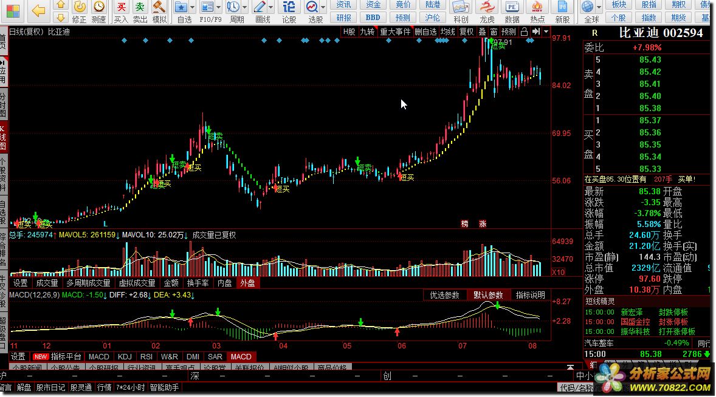Open the BBD button
This screenshot has height=397, width=716.
click(x=373, y=18)
